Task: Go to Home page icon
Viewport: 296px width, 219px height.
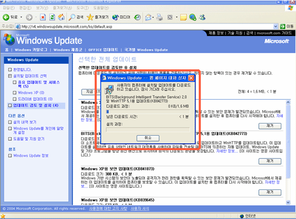Action: (x=61, y=17)
